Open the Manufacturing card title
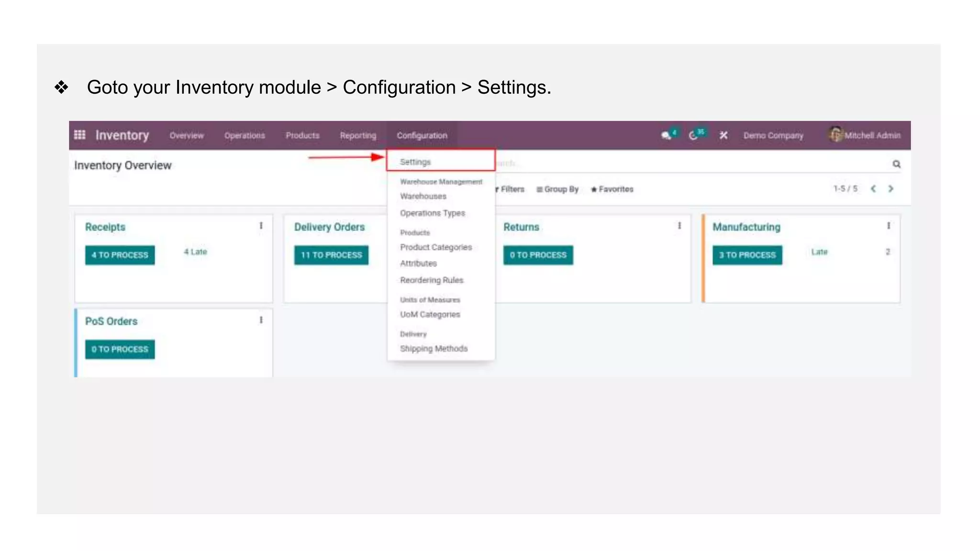The height and width of the screenshot is (551, 980). coord(746,227)
